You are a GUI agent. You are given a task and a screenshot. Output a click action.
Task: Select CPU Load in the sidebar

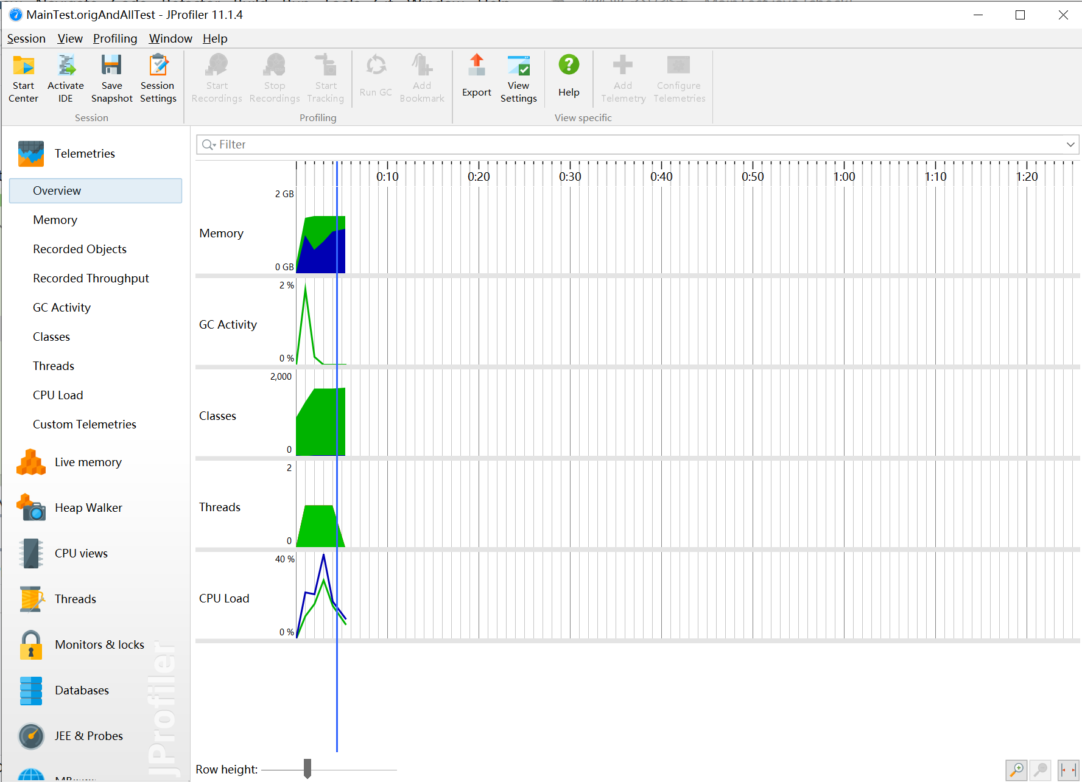point(58,395)
